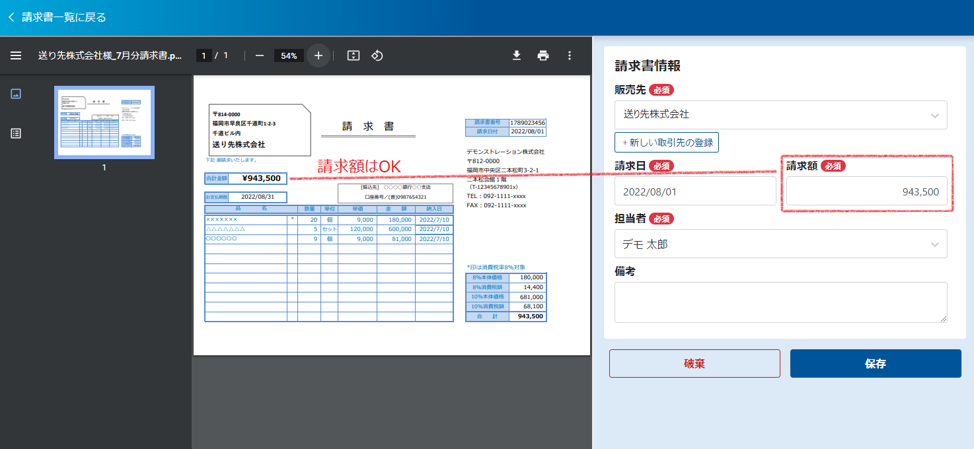Screen dimensions: 974x449
Task: Click inside the 備考 notes textarea
Action: pyautogui.click(x=780, y=302)
